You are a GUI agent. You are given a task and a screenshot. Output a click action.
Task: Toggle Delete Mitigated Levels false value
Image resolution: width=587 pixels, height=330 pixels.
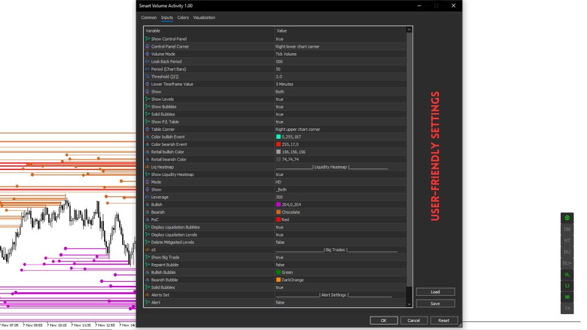click(x=340, y=242)
